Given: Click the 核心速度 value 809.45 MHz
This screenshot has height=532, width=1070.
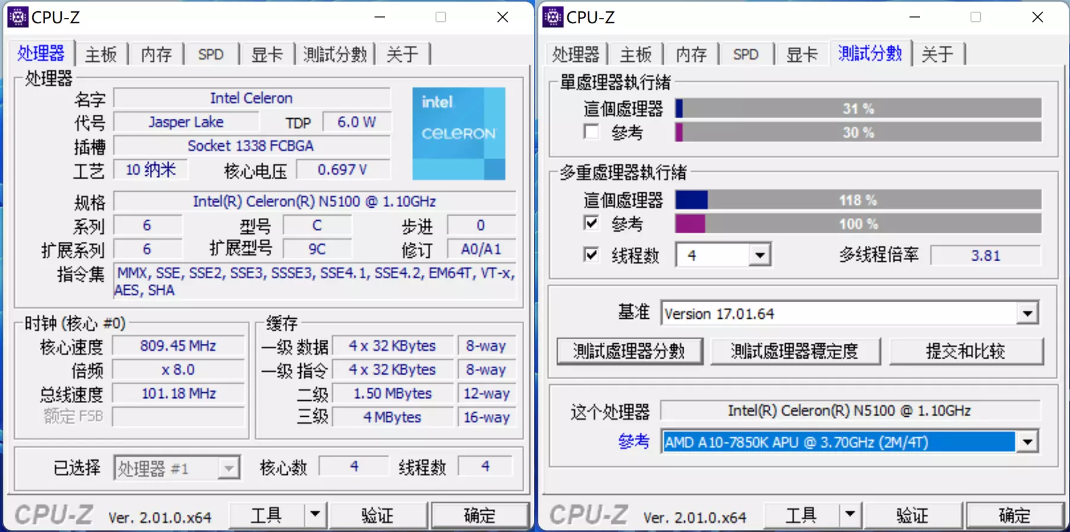Looking at the screenshot, I should tap(178, 346).
